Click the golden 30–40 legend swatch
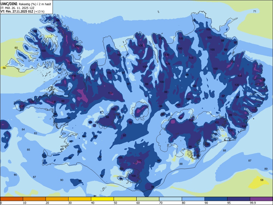 point(80,199)
